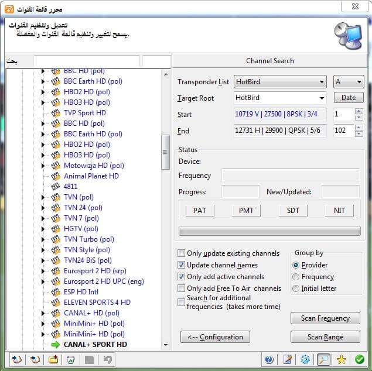Click the channel icon beside Eurosport 2 HD (srp)
The width and height of the screenshot is (372, 371).
coord(56,271)
